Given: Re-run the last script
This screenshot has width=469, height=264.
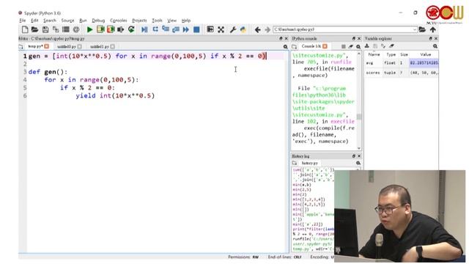Looking at the screenshot, I should tap(131, 29).
